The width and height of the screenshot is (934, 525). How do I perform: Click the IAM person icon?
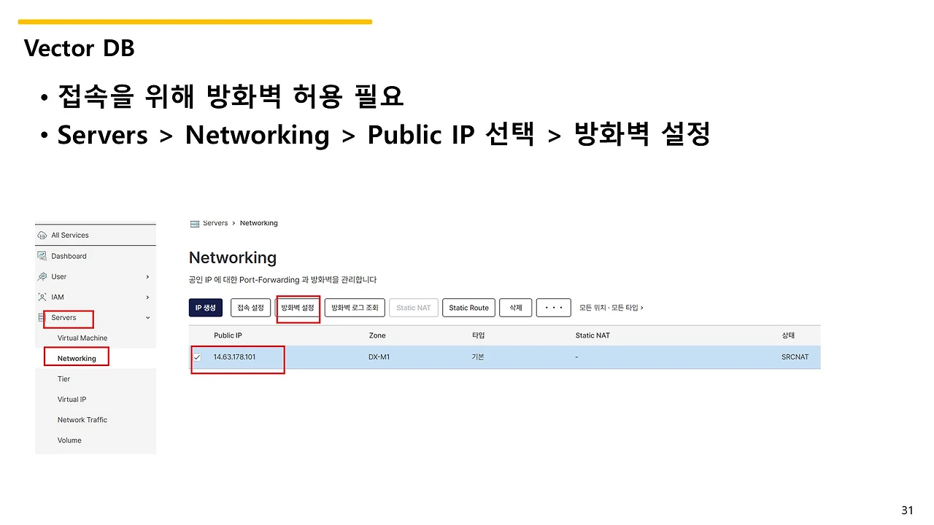coord(42,297)
